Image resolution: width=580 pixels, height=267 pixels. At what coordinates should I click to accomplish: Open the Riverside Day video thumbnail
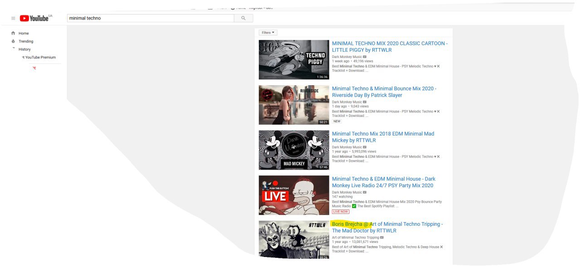(294, 105)
